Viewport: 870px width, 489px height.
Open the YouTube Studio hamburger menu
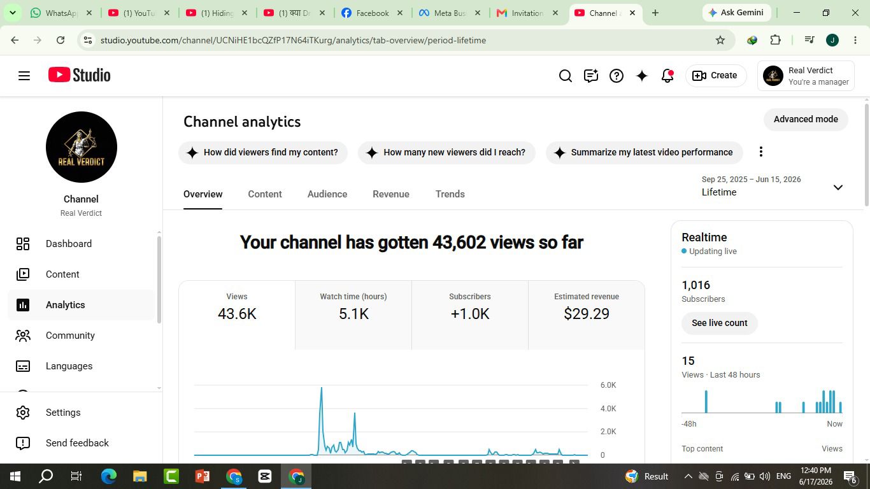click(24, 76)
